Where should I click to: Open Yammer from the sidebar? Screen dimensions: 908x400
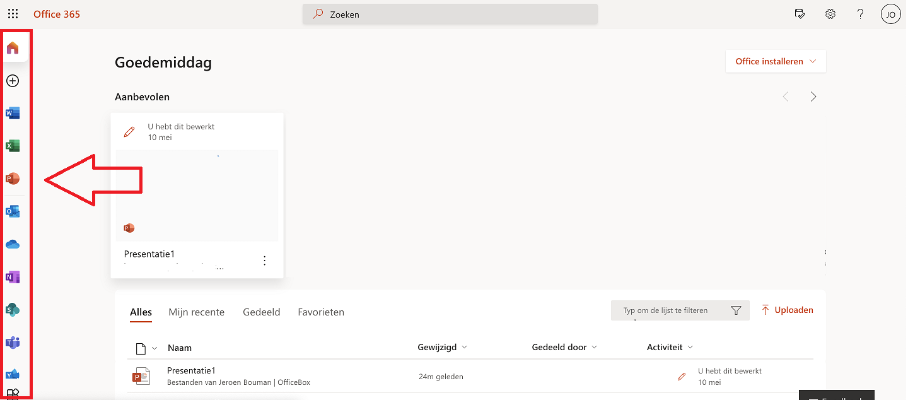click(13, 375)
